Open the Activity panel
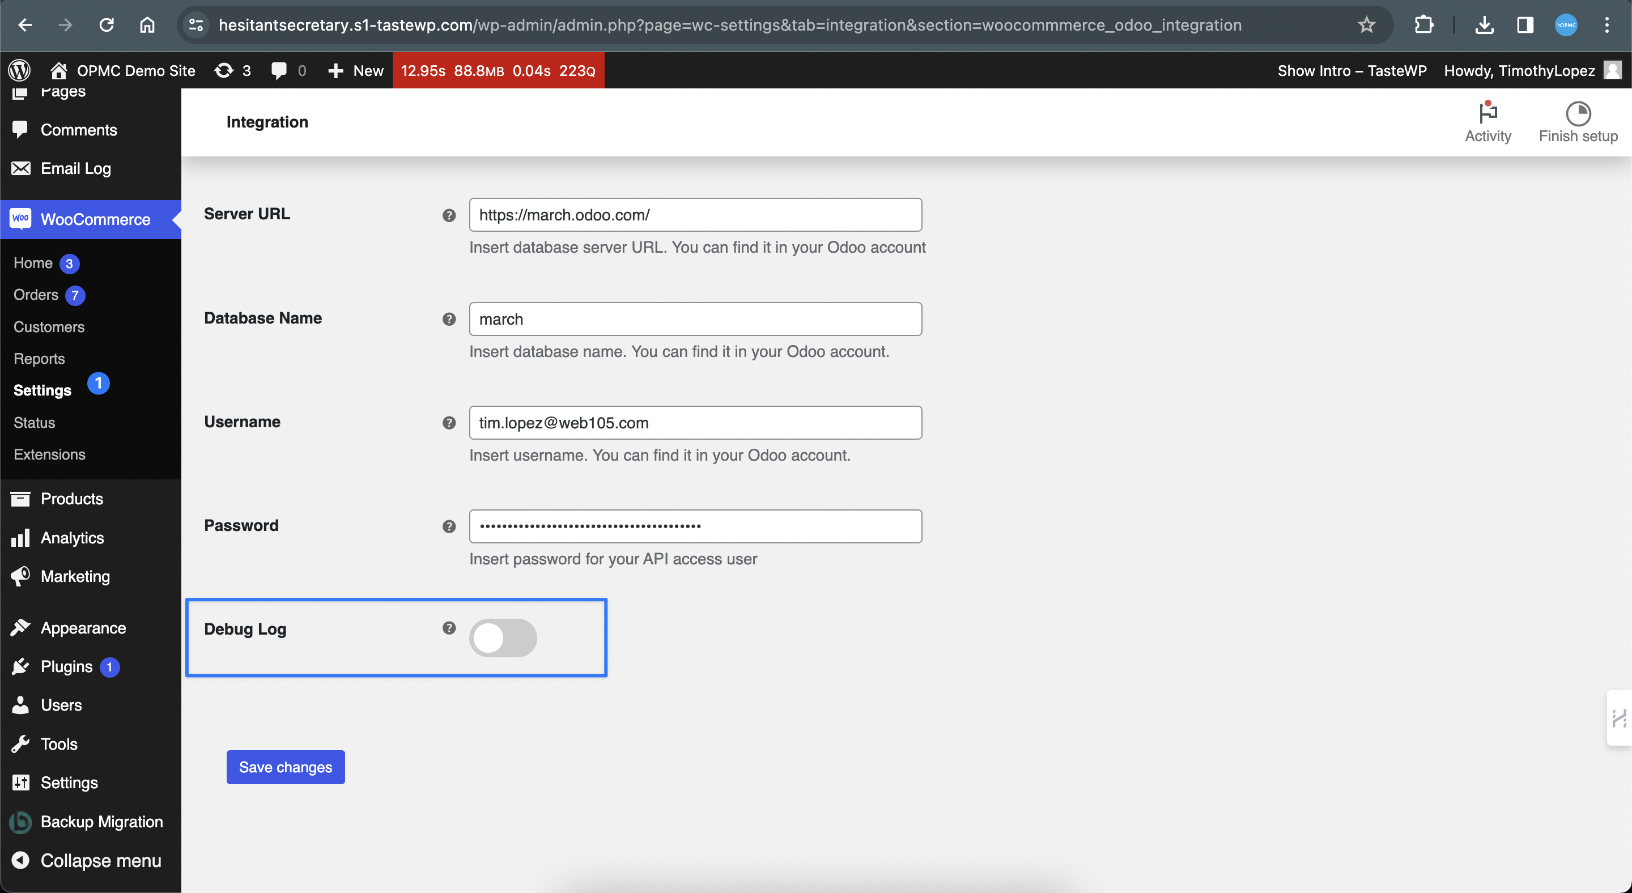The height and width of the screenshot is (893, 1632). pos(1487,122)
